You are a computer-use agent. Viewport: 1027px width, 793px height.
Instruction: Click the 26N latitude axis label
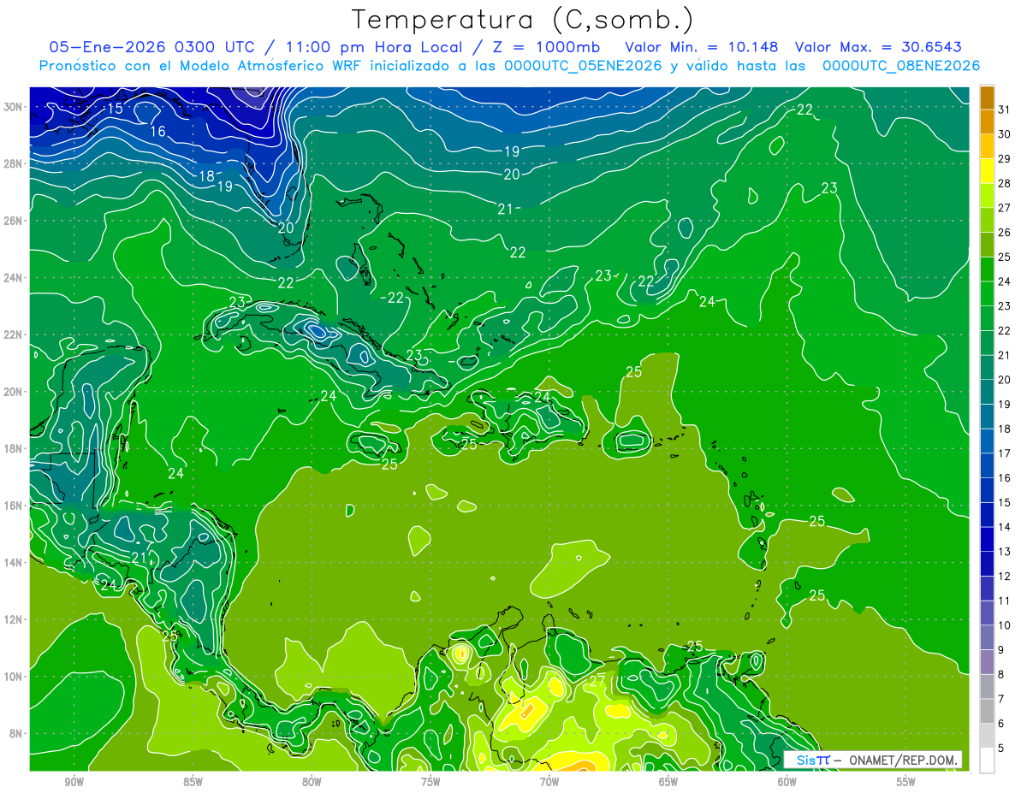click(15, 221)
